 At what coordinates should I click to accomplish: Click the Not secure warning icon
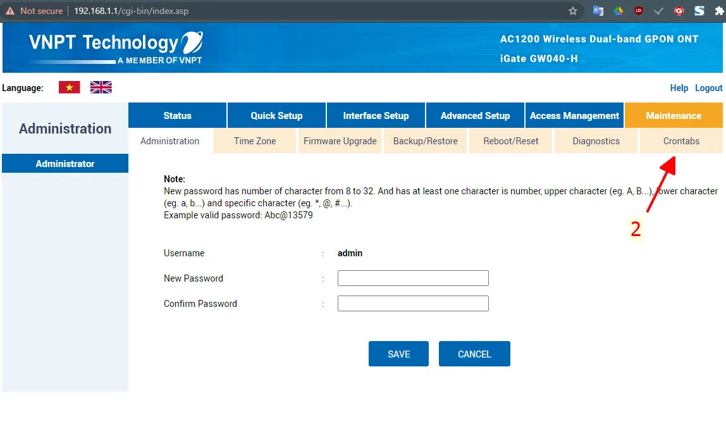point(10,11)
